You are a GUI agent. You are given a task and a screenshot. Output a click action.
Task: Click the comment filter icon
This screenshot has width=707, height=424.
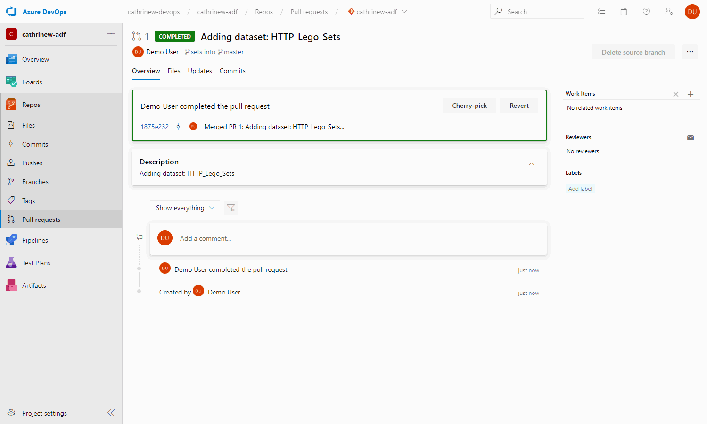point(231,208)
